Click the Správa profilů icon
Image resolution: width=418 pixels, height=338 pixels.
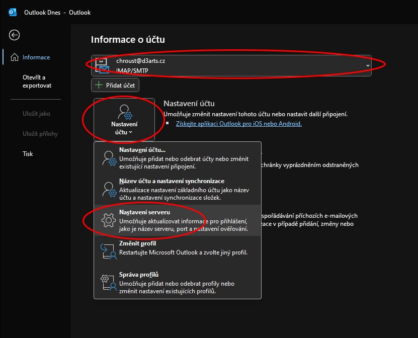(x=109, y=282)
